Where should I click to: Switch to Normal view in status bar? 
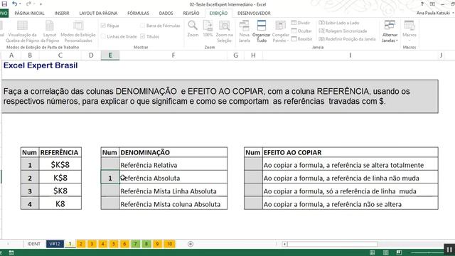pos(373,252)
